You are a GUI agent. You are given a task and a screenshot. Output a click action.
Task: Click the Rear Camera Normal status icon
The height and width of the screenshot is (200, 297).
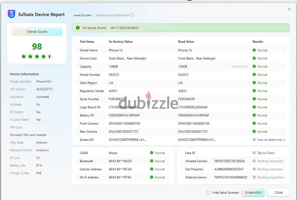click(x=254, y=131)
